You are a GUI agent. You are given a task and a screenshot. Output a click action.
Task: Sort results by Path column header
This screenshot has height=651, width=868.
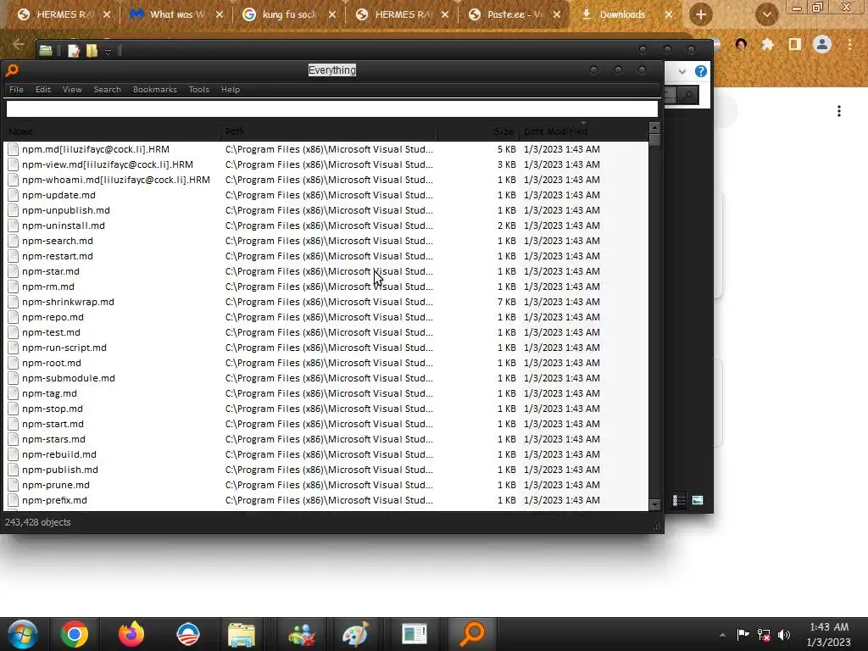point(328,131)
